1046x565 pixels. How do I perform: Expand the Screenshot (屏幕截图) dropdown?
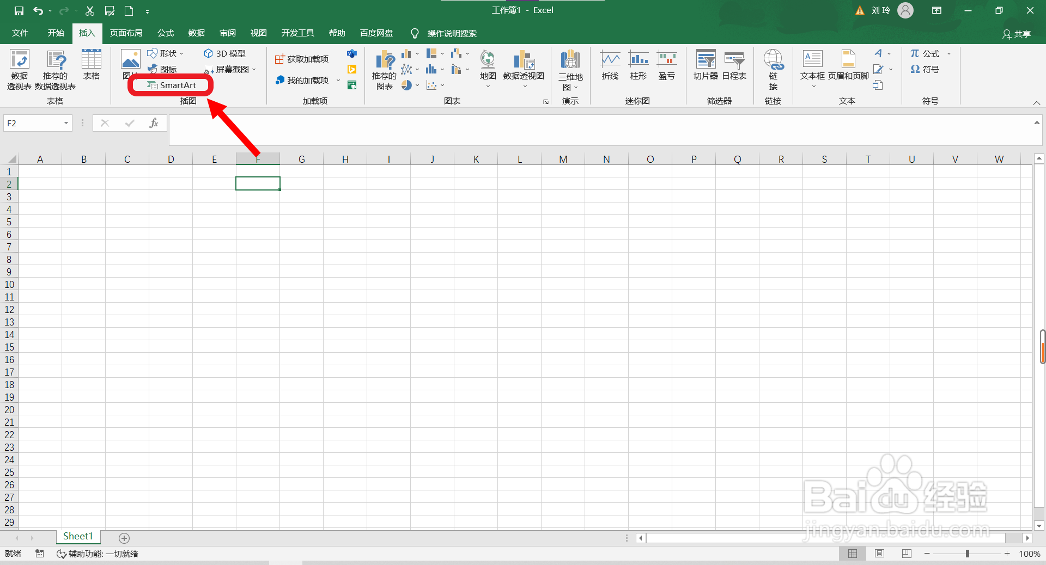pyautogui.click(x=254, y=69)
